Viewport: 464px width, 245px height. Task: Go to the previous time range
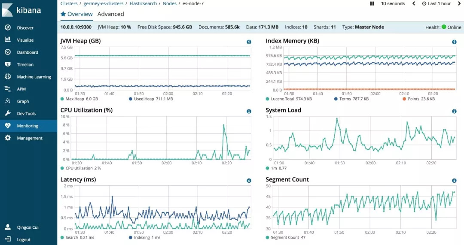click(414, 3)
